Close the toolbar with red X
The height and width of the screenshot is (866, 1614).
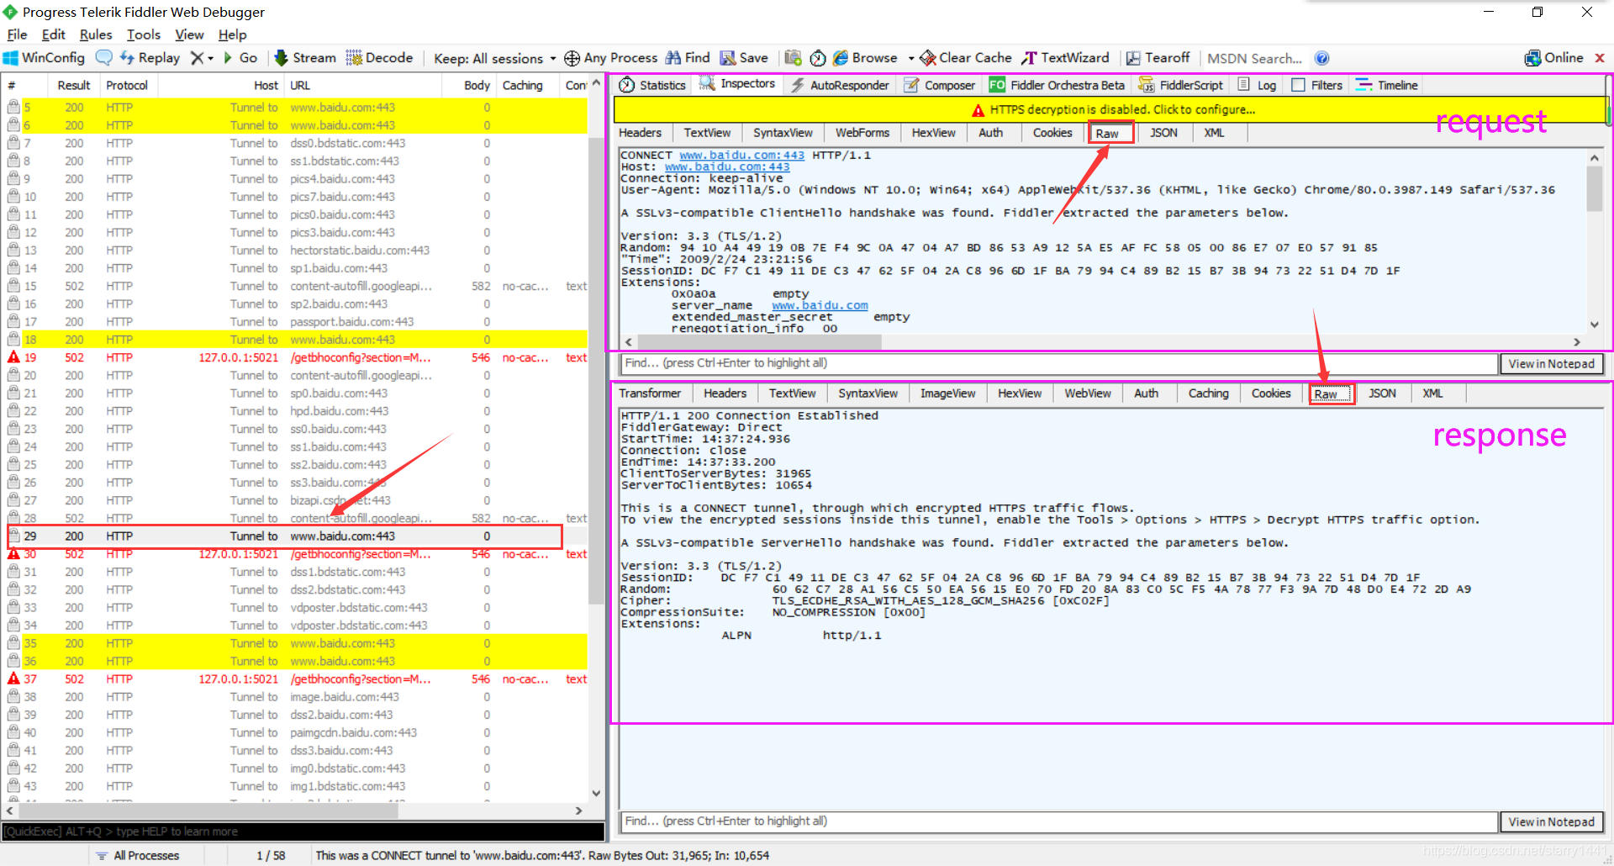pyautogui.click(x=1600, y=58)
